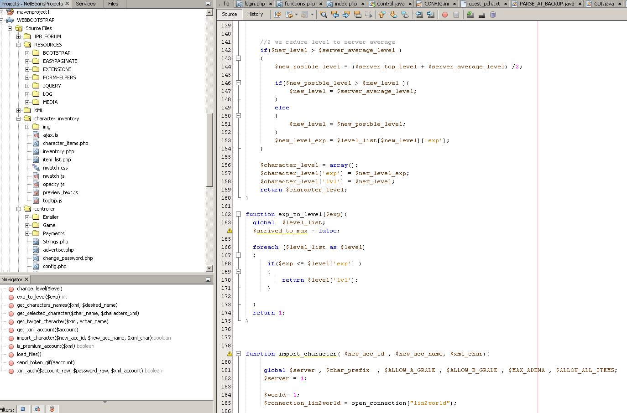The height and width of the screenshot is (413, 627).
Task: Jump to Previous Bookmark icon
Action: coord(382,15)
